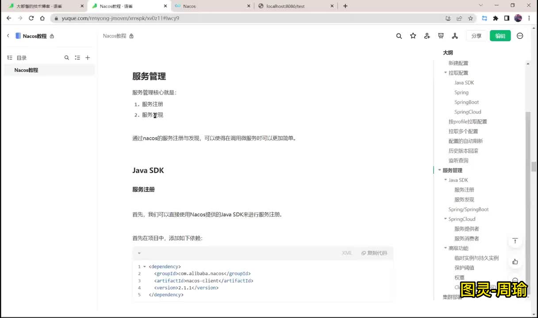Go to the browser home page
538x318 pixels.
pos(42,18)
